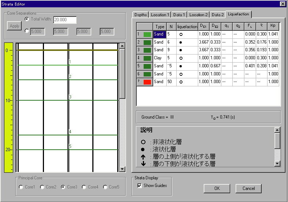
Task: Click the Total Width input field
Action: tap(65, 20)
